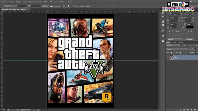Screen dimensions: 198x111
Task: Open the Adjustments panel icon
Action: (163, 21)
